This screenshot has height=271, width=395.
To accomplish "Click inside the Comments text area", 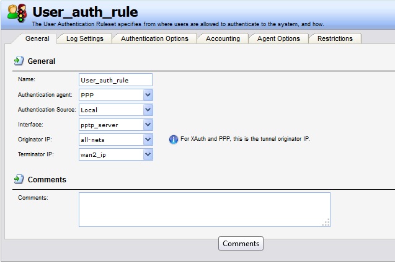I will pyautogui.click(x=204, y=209).
